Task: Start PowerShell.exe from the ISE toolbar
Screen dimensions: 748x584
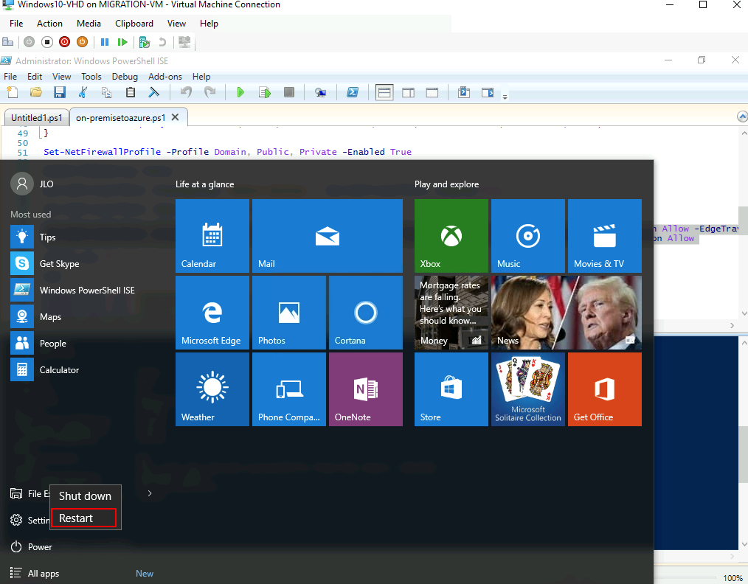Action: click(353, 92)
